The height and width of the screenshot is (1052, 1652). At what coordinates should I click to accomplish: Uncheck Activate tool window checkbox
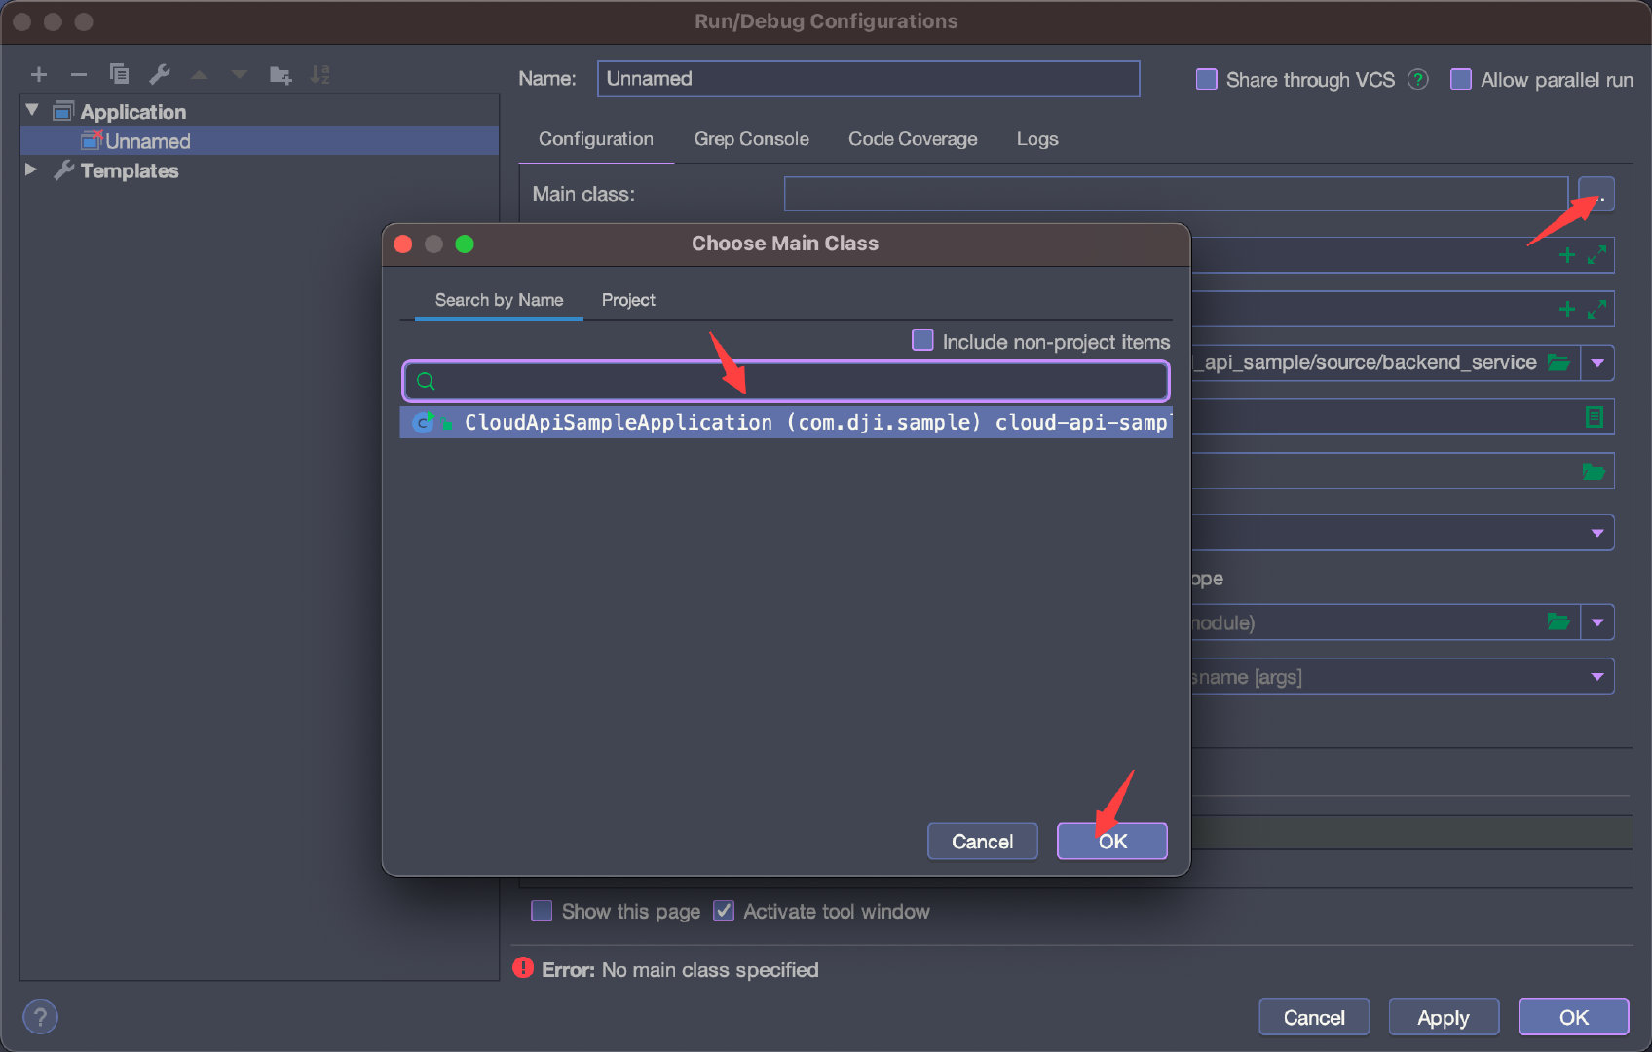(724, 912)
